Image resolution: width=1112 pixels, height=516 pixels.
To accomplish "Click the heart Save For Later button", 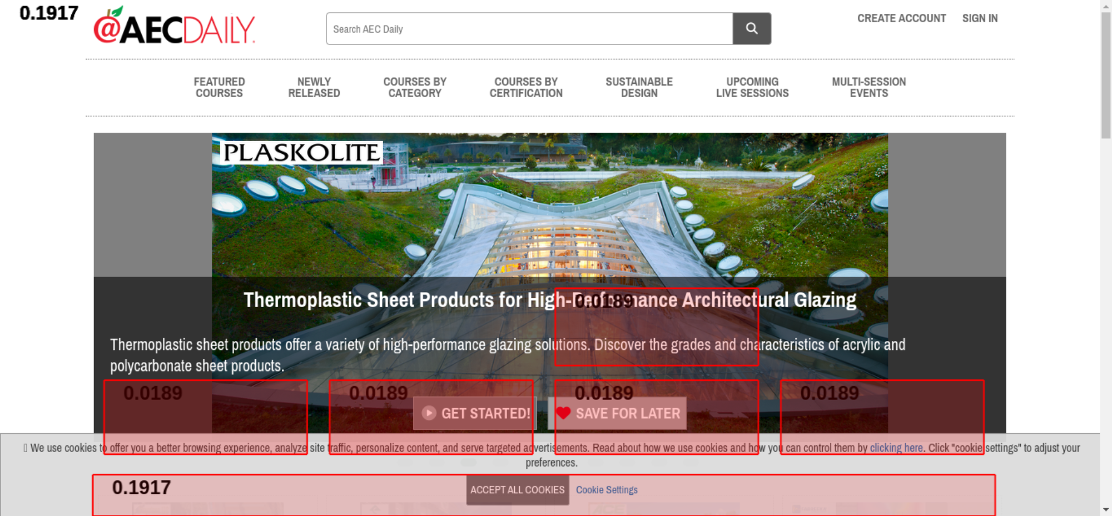I will click(x=617, y=413).
